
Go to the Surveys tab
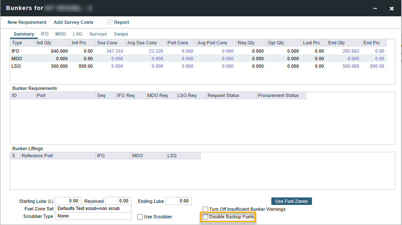[98, 34]
